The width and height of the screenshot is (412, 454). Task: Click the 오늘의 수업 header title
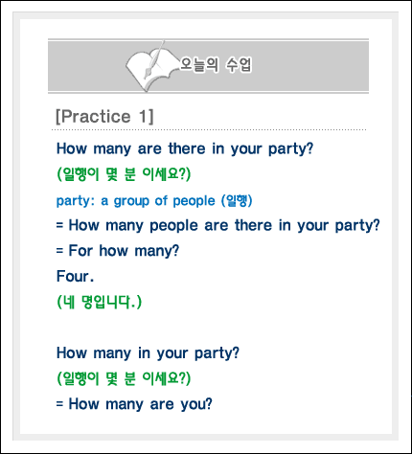pos(216,65)
